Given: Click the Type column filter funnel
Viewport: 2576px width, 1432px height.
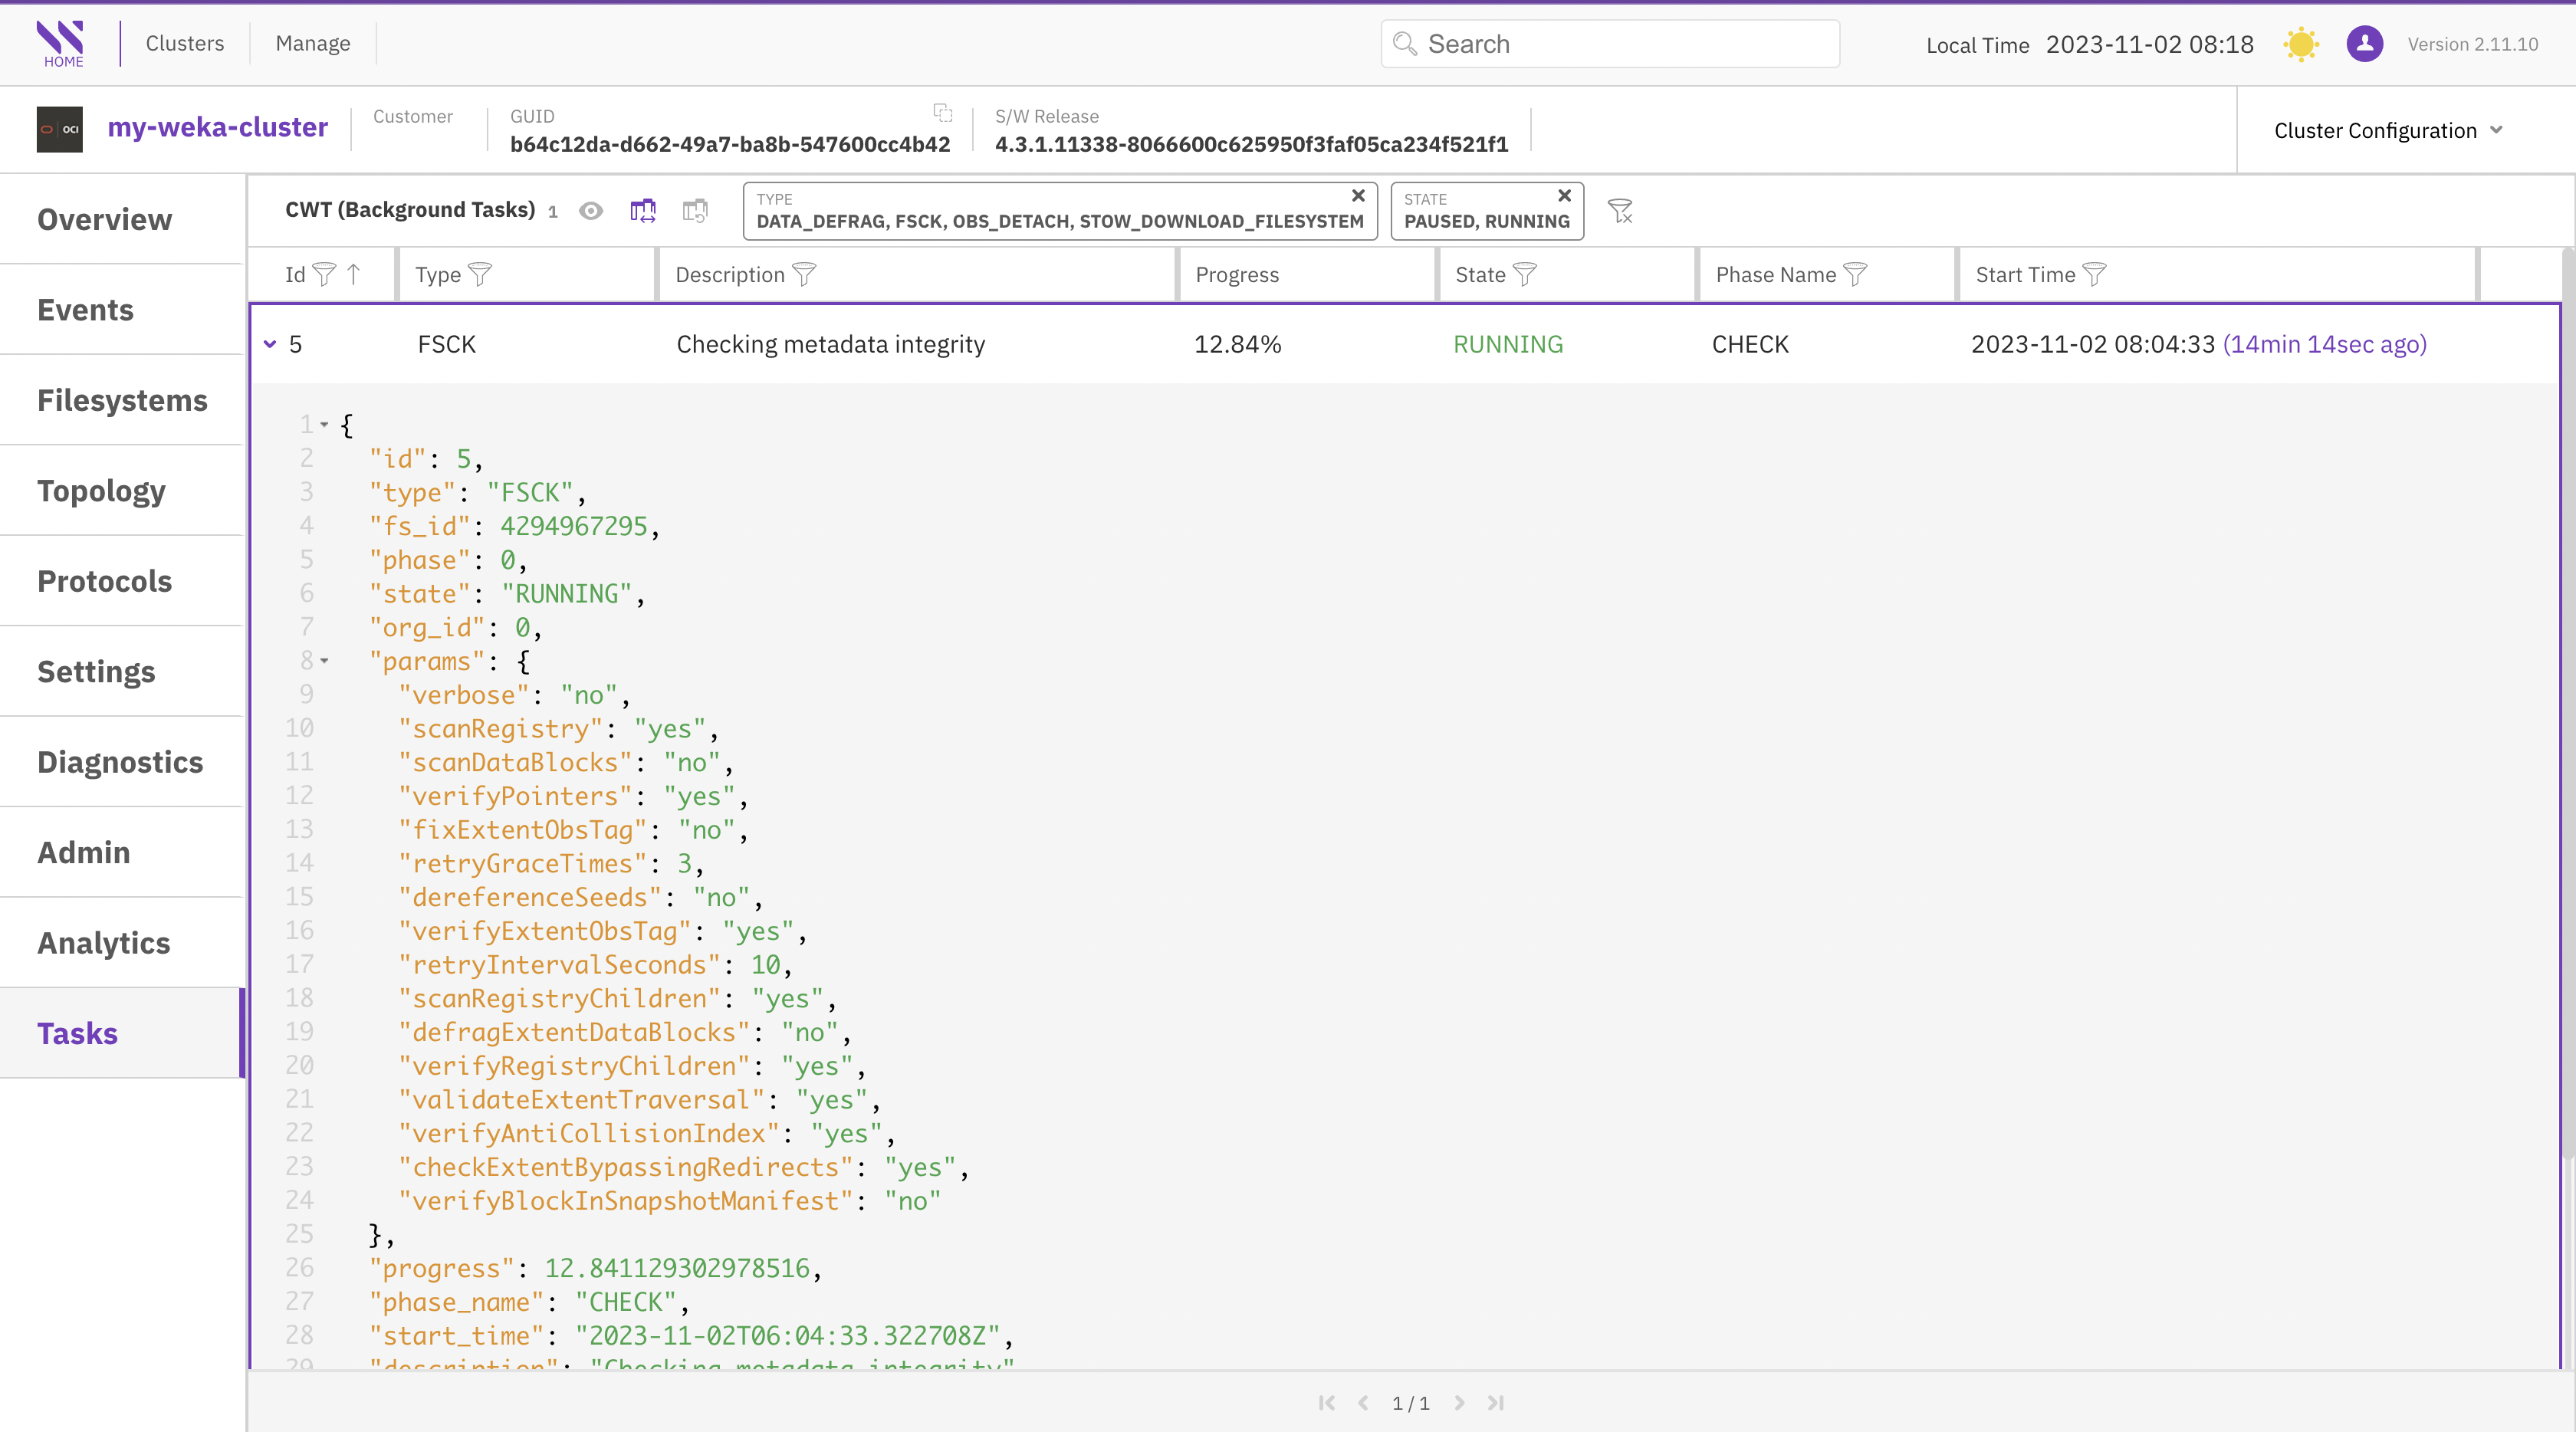Looking at the screenshot, I should click(x=480, y=275).
